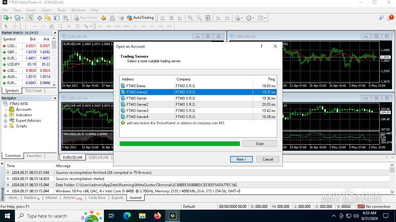Screen dimensions: 396x222
Task: Open Firefox from the taskbar
Action: 157,216
